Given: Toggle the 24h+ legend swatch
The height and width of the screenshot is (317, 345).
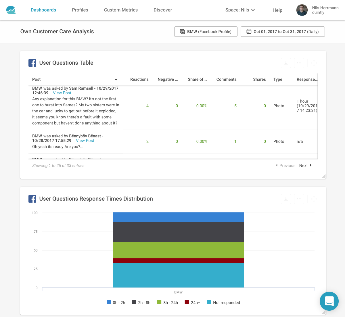Looking at the screenshot, I should click(x=187, y=302).
